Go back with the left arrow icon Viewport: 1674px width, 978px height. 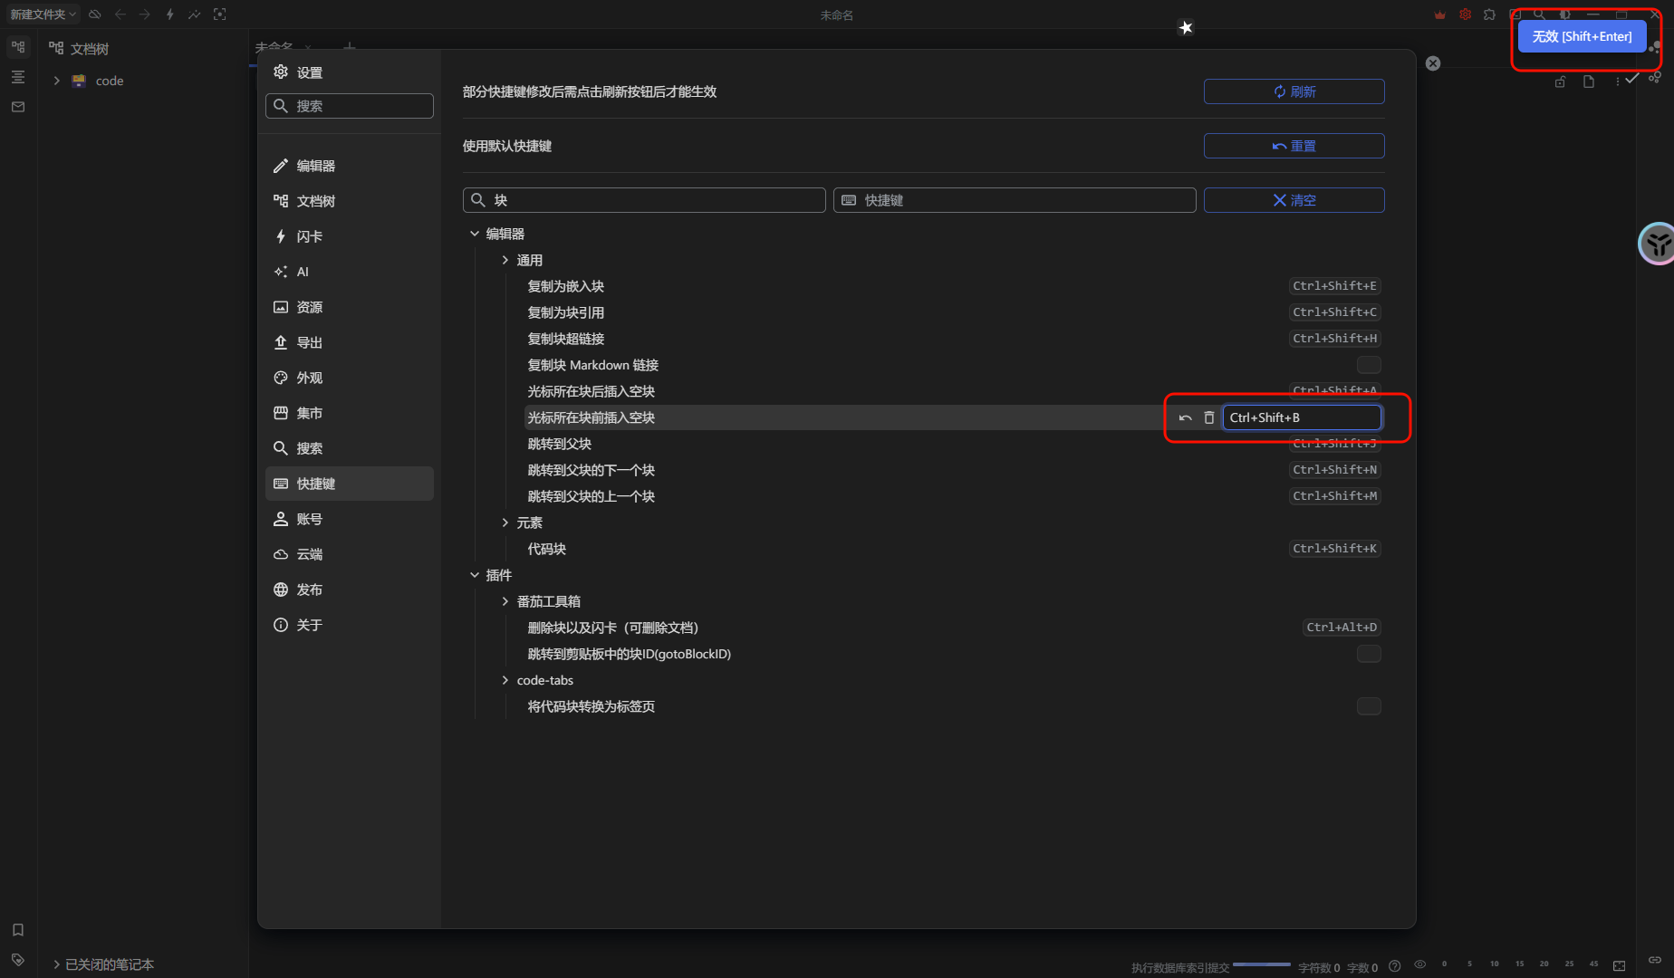[x=120, y=14]
